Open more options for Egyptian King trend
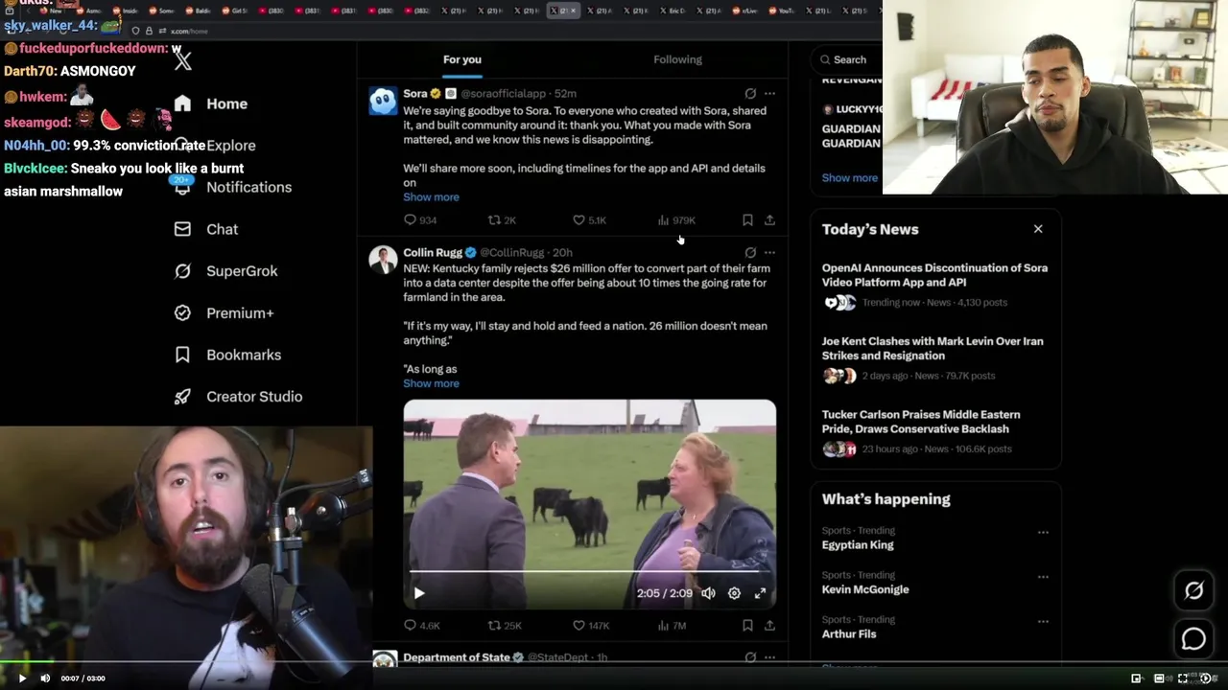 pyautogui.click(x=1043, y=533)
